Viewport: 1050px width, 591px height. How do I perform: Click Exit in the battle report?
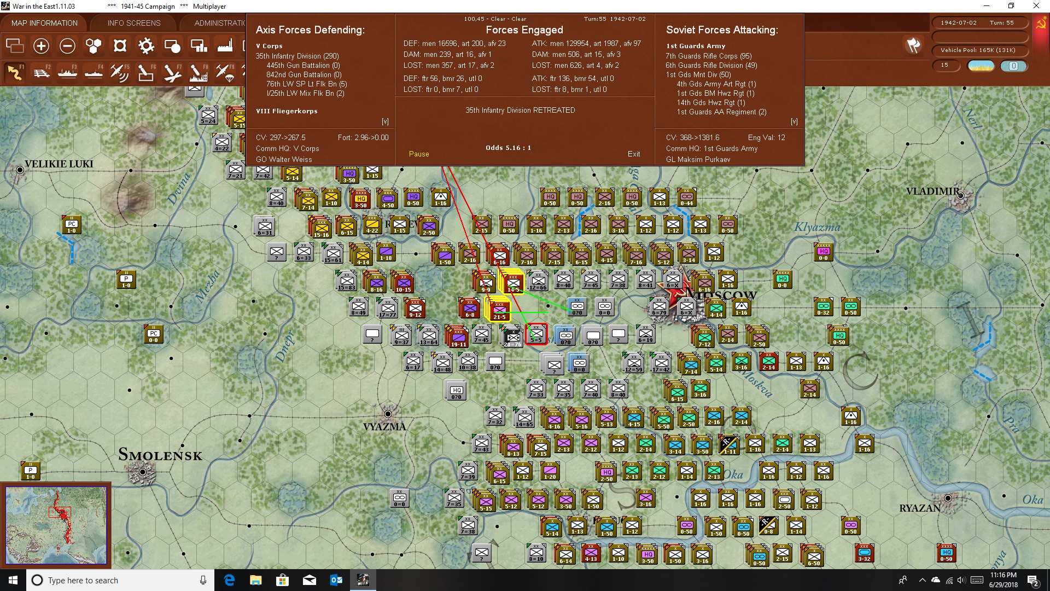point(634,154)
